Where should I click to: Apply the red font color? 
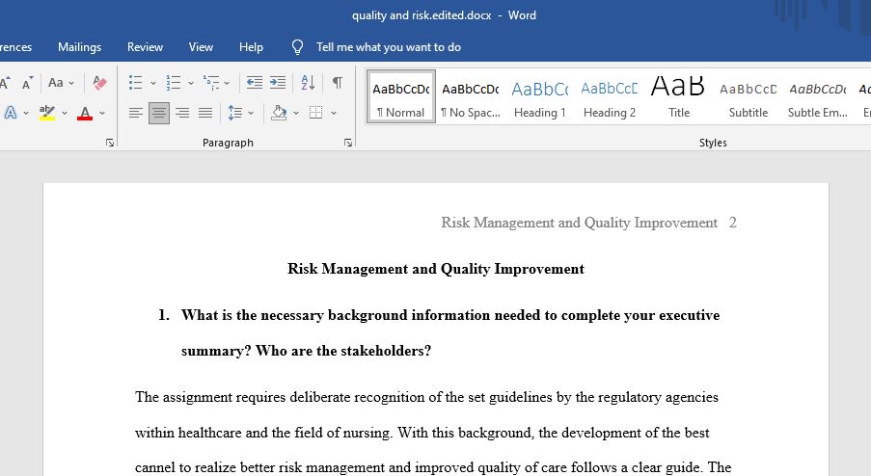(85, 113)
